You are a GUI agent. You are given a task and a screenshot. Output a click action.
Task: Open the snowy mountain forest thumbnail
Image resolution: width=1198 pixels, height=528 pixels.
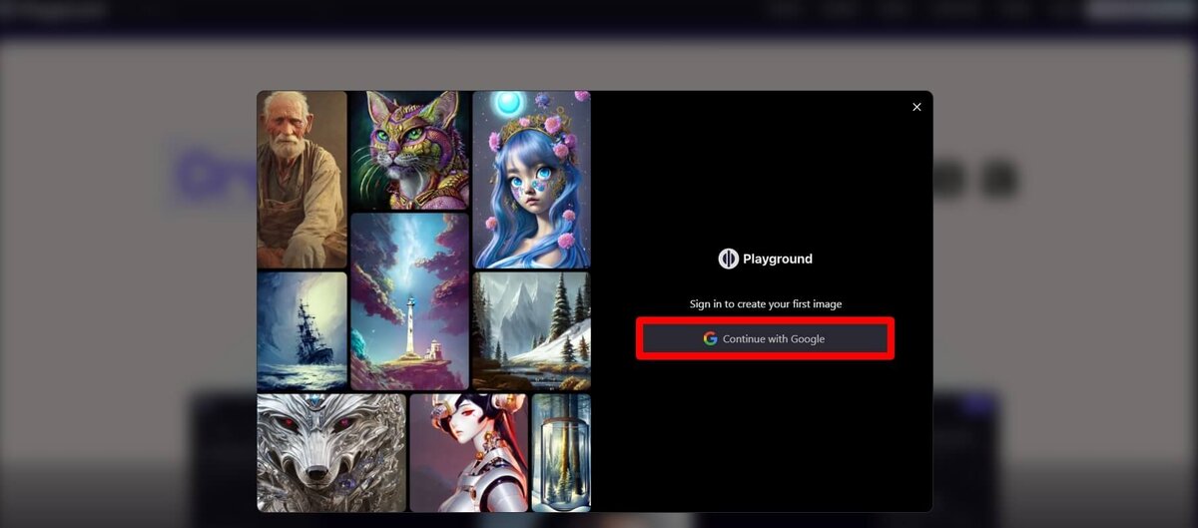(x=531, y=331)
